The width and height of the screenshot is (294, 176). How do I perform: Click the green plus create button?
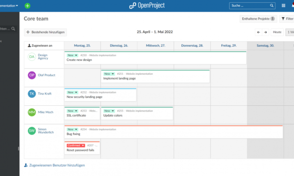pyautogui.click(x=27, y=6)
